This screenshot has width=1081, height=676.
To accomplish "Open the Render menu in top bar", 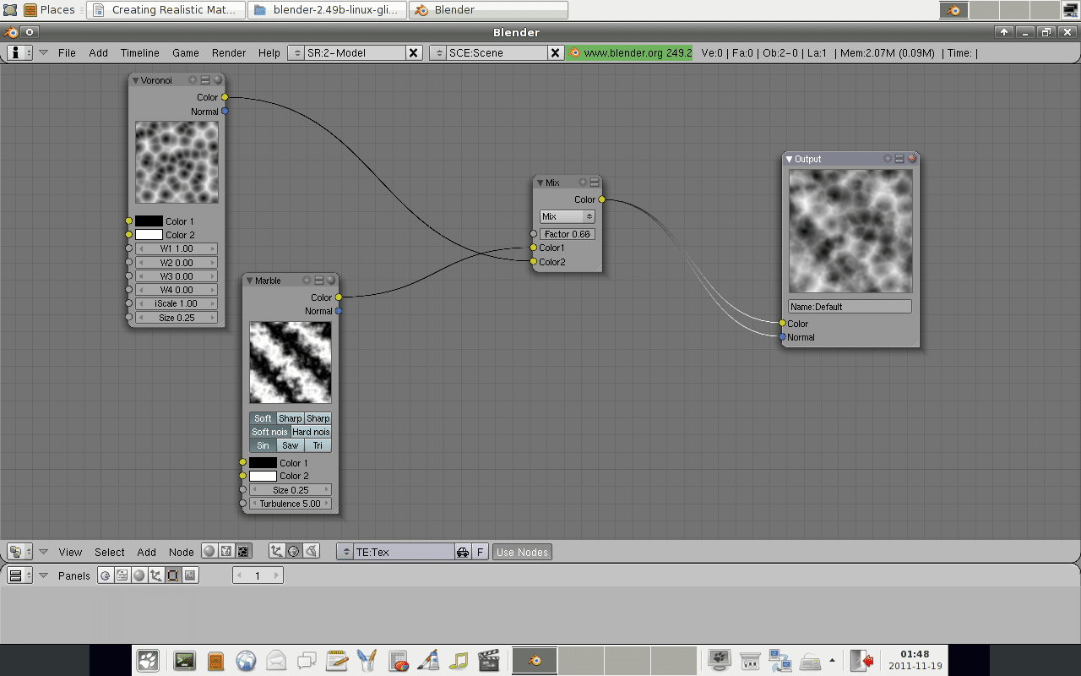I will (x=229, y=52).
